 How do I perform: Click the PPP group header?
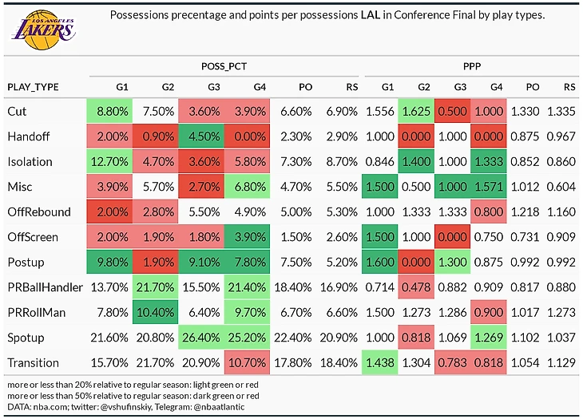tap(472, 66)
